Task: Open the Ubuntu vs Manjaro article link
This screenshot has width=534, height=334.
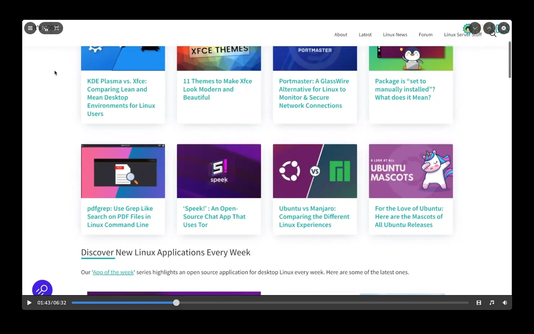Action: click(x=314, y=217)
